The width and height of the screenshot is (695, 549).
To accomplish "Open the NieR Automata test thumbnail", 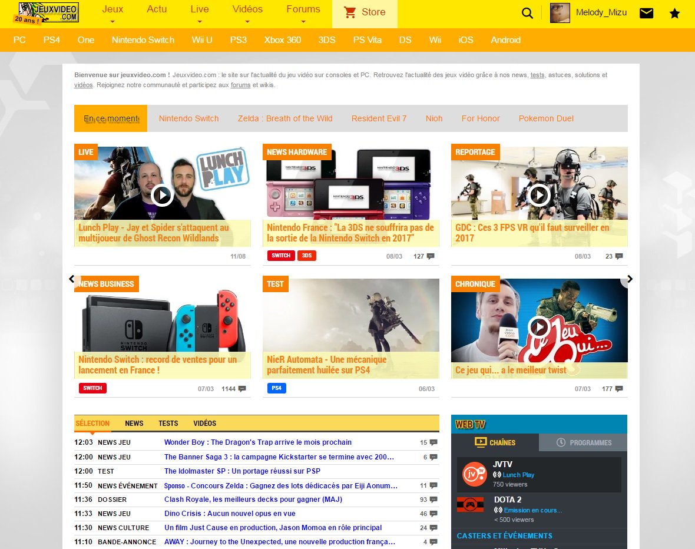I will 350,315.
